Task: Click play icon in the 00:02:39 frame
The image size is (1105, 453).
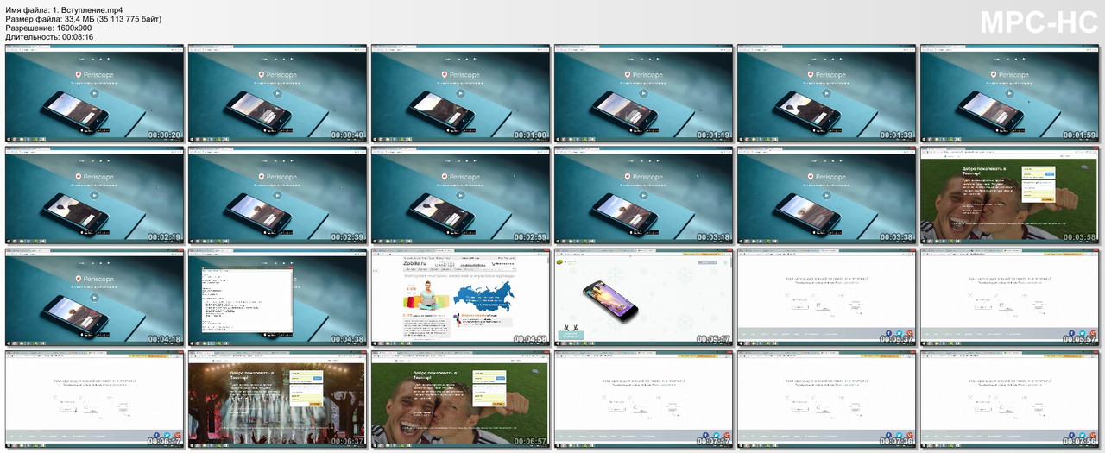Action: tap(277, 195)
